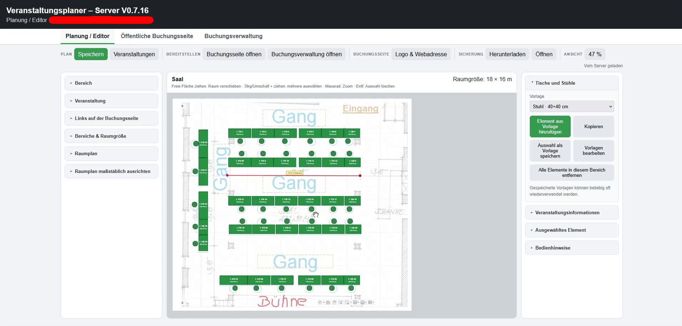Viewport: 682px width, 326px height.
Task: Select table 210 25 near the stage
Action: 234,280
